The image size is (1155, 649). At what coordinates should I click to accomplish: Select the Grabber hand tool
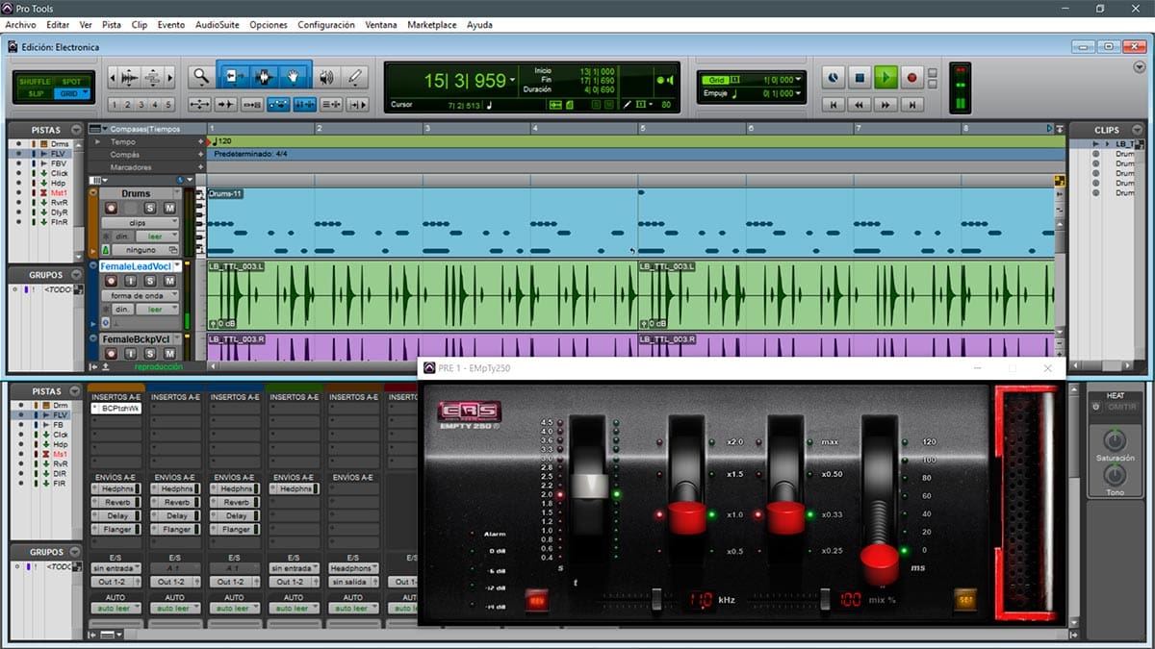[294, 77]
